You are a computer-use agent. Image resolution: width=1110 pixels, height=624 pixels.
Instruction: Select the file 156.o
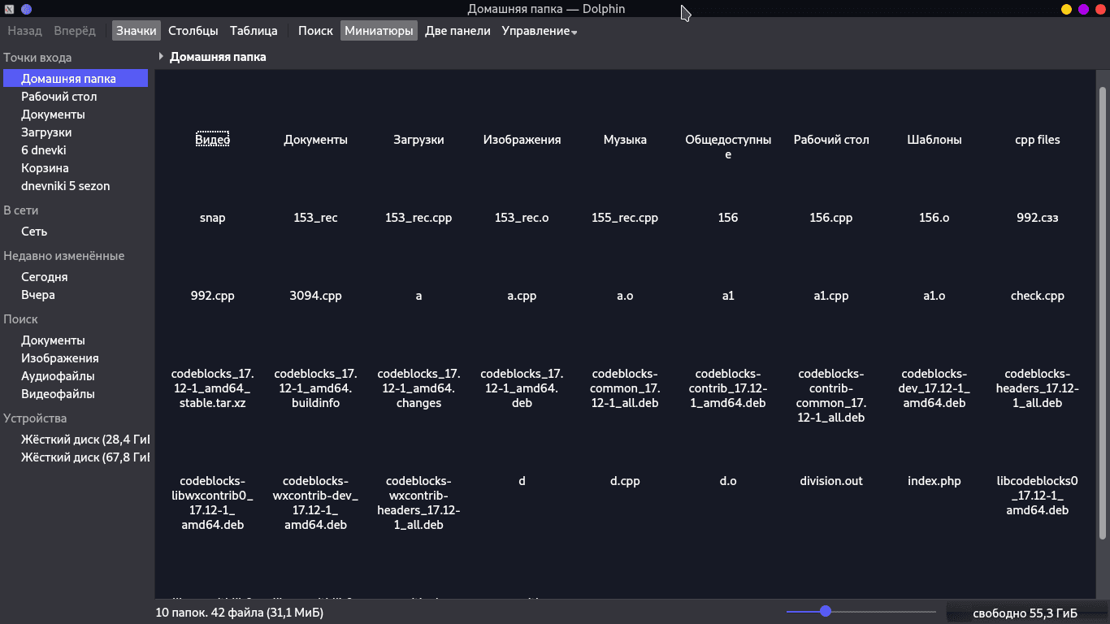coord(934,218)
